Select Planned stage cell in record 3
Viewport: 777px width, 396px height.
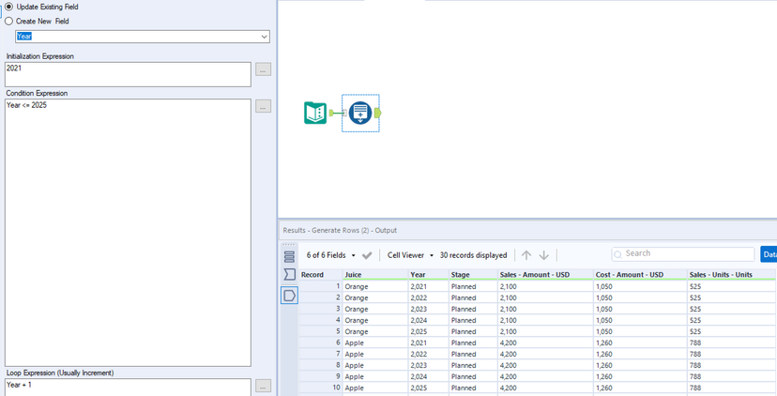click(473, 310)
